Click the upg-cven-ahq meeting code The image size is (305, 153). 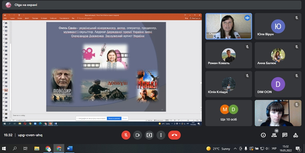tap(30, 135)
